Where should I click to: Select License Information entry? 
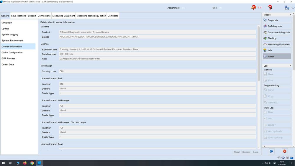(18, 46)
